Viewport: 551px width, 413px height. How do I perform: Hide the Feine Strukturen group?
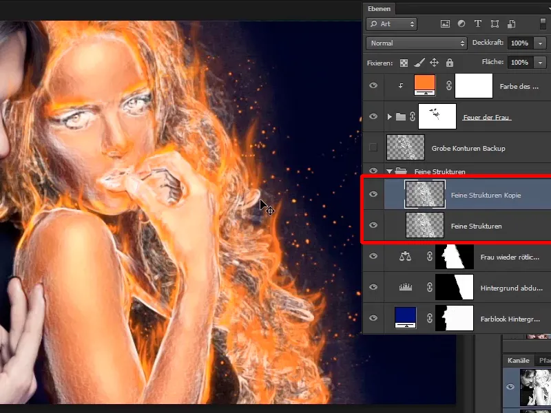click(x=373, y=171)
